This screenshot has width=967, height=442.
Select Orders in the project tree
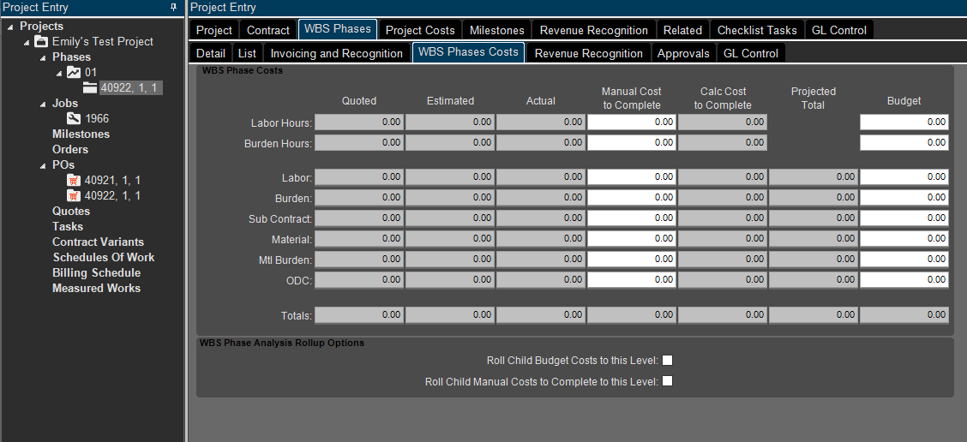click(70, 149)
